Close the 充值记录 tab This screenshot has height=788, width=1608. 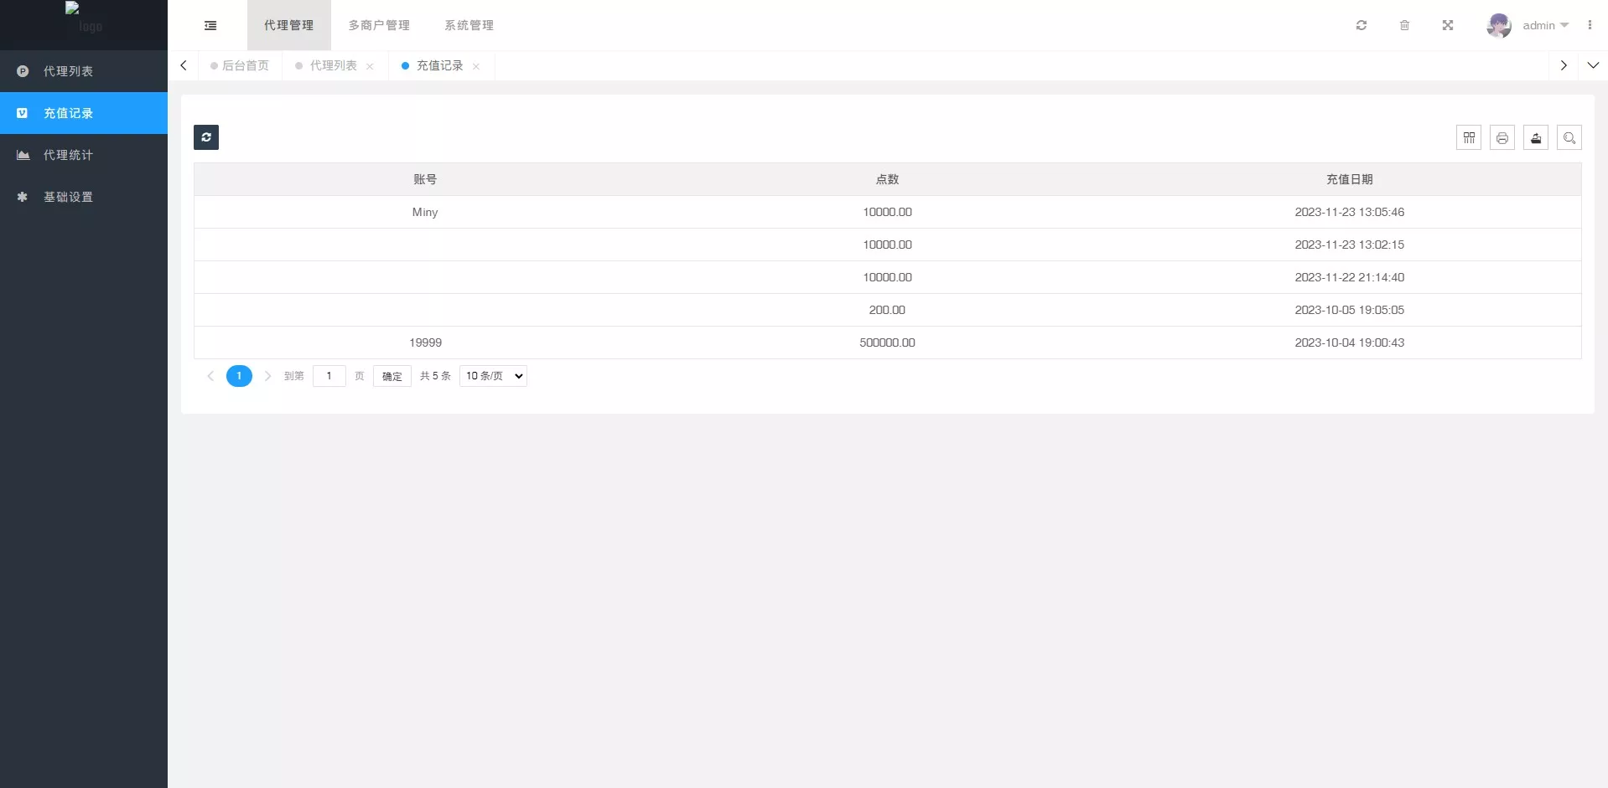coord(476,66)
